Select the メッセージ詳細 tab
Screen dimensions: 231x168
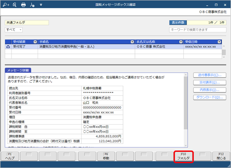[x=18, y=70]
